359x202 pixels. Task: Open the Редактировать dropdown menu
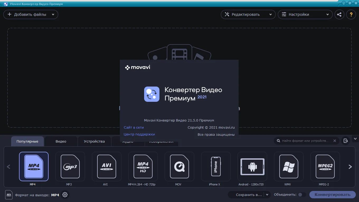click(x=248, y=14)
